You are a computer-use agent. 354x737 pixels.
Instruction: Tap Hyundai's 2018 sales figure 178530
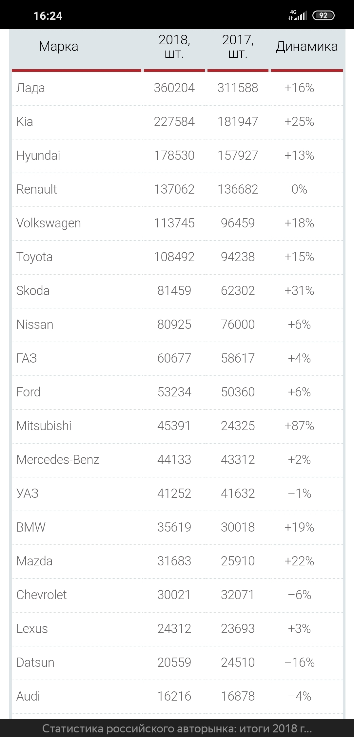(x=174, y=156)
